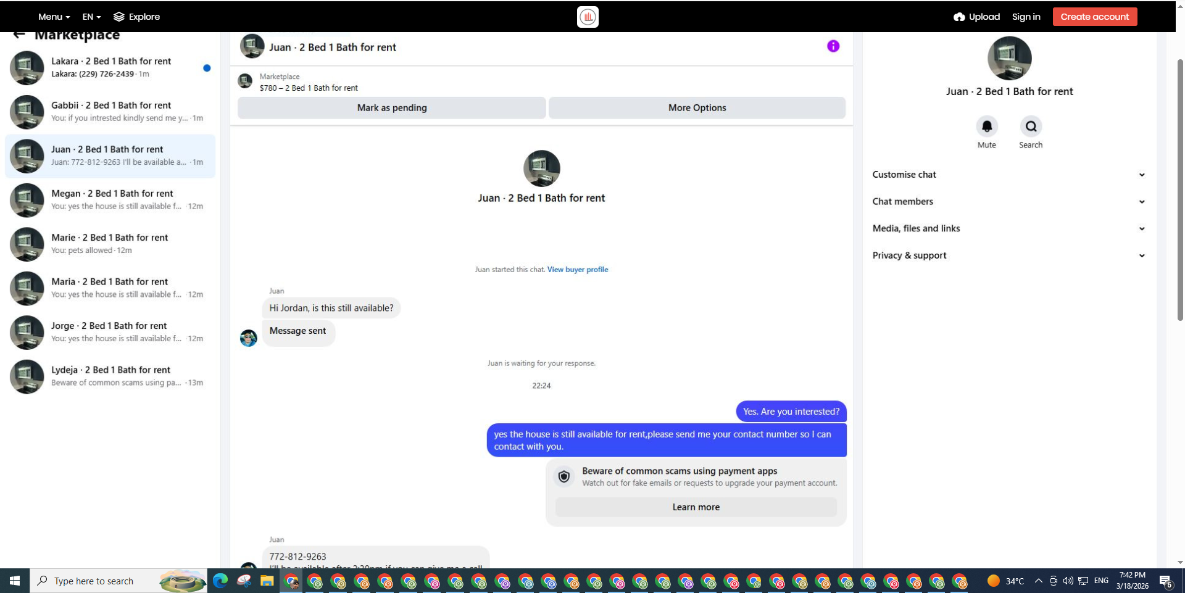This screenshot has width=1185, height=593.
Task: Open Megan conversation
Action: click(x=110, y=200)
